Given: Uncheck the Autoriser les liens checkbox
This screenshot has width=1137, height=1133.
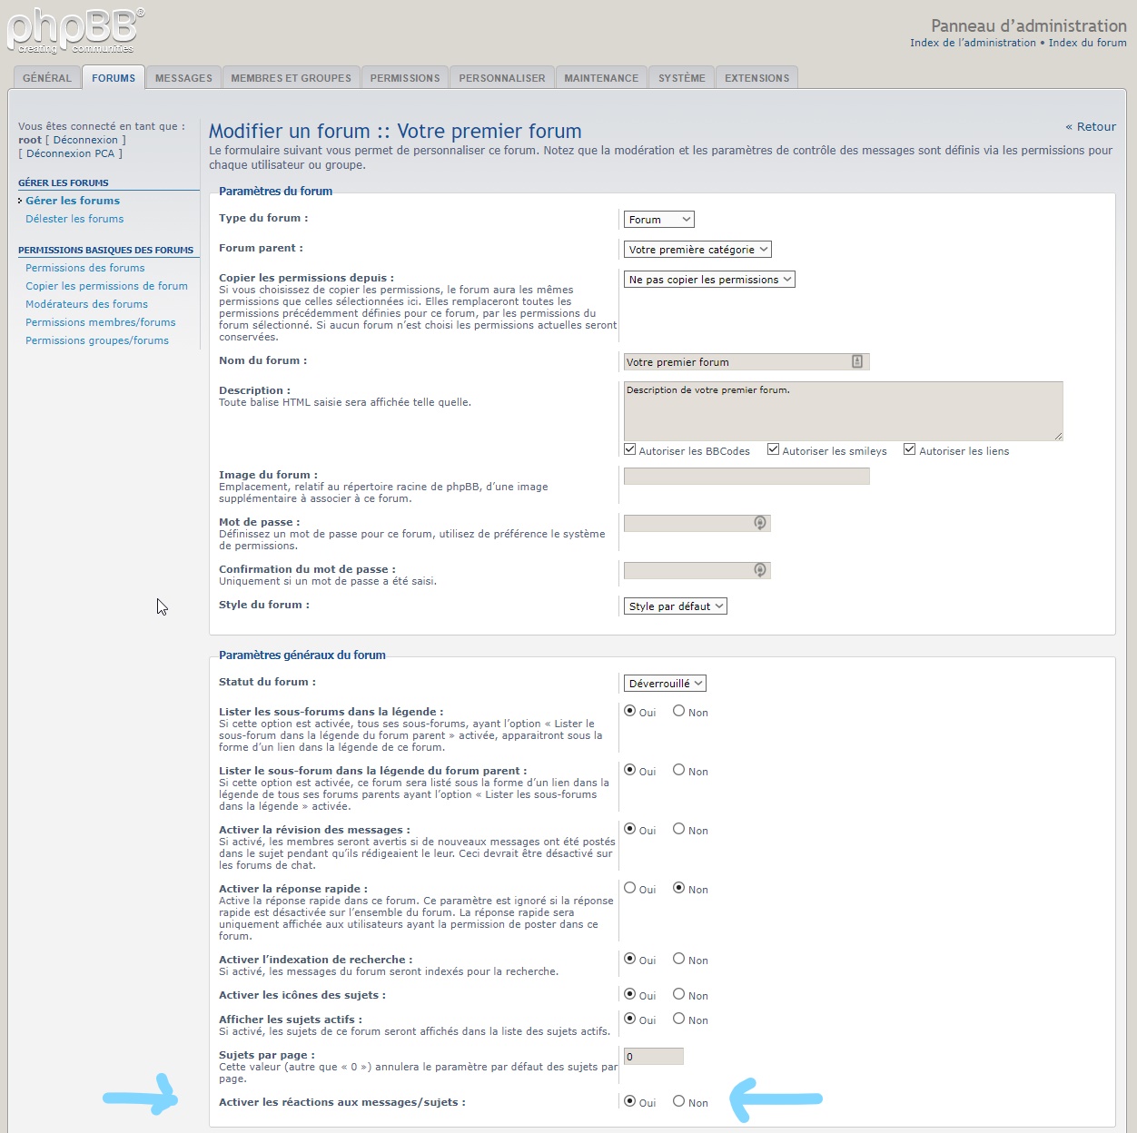Looking at the screenshot, I should click(x=909, y=449).
